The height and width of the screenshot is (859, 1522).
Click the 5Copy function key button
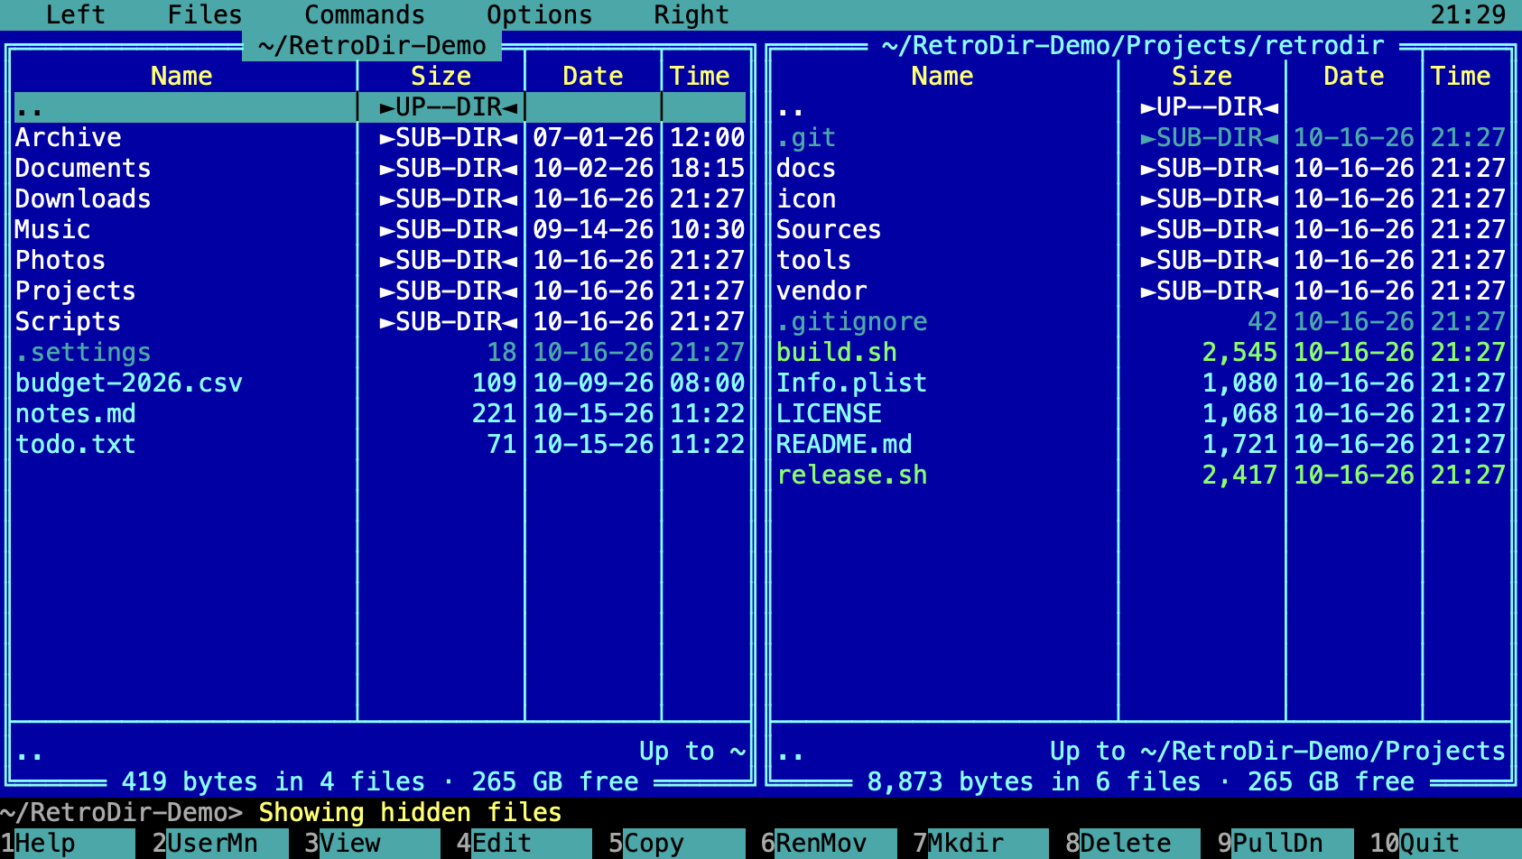click(x=677, y=843)
